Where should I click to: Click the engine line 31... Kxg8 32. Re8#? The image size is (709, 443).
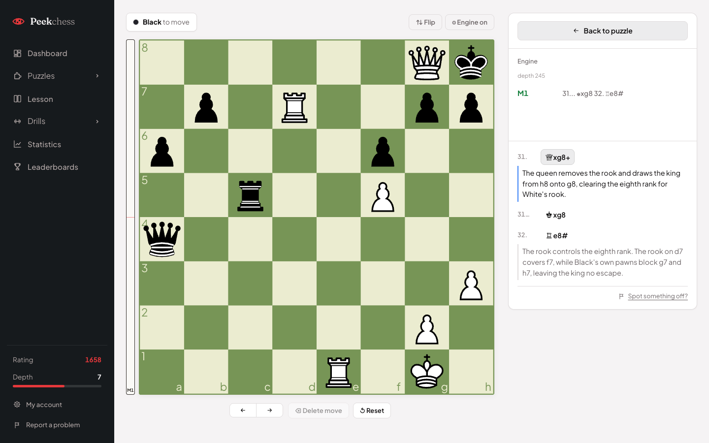coord(592,94)
